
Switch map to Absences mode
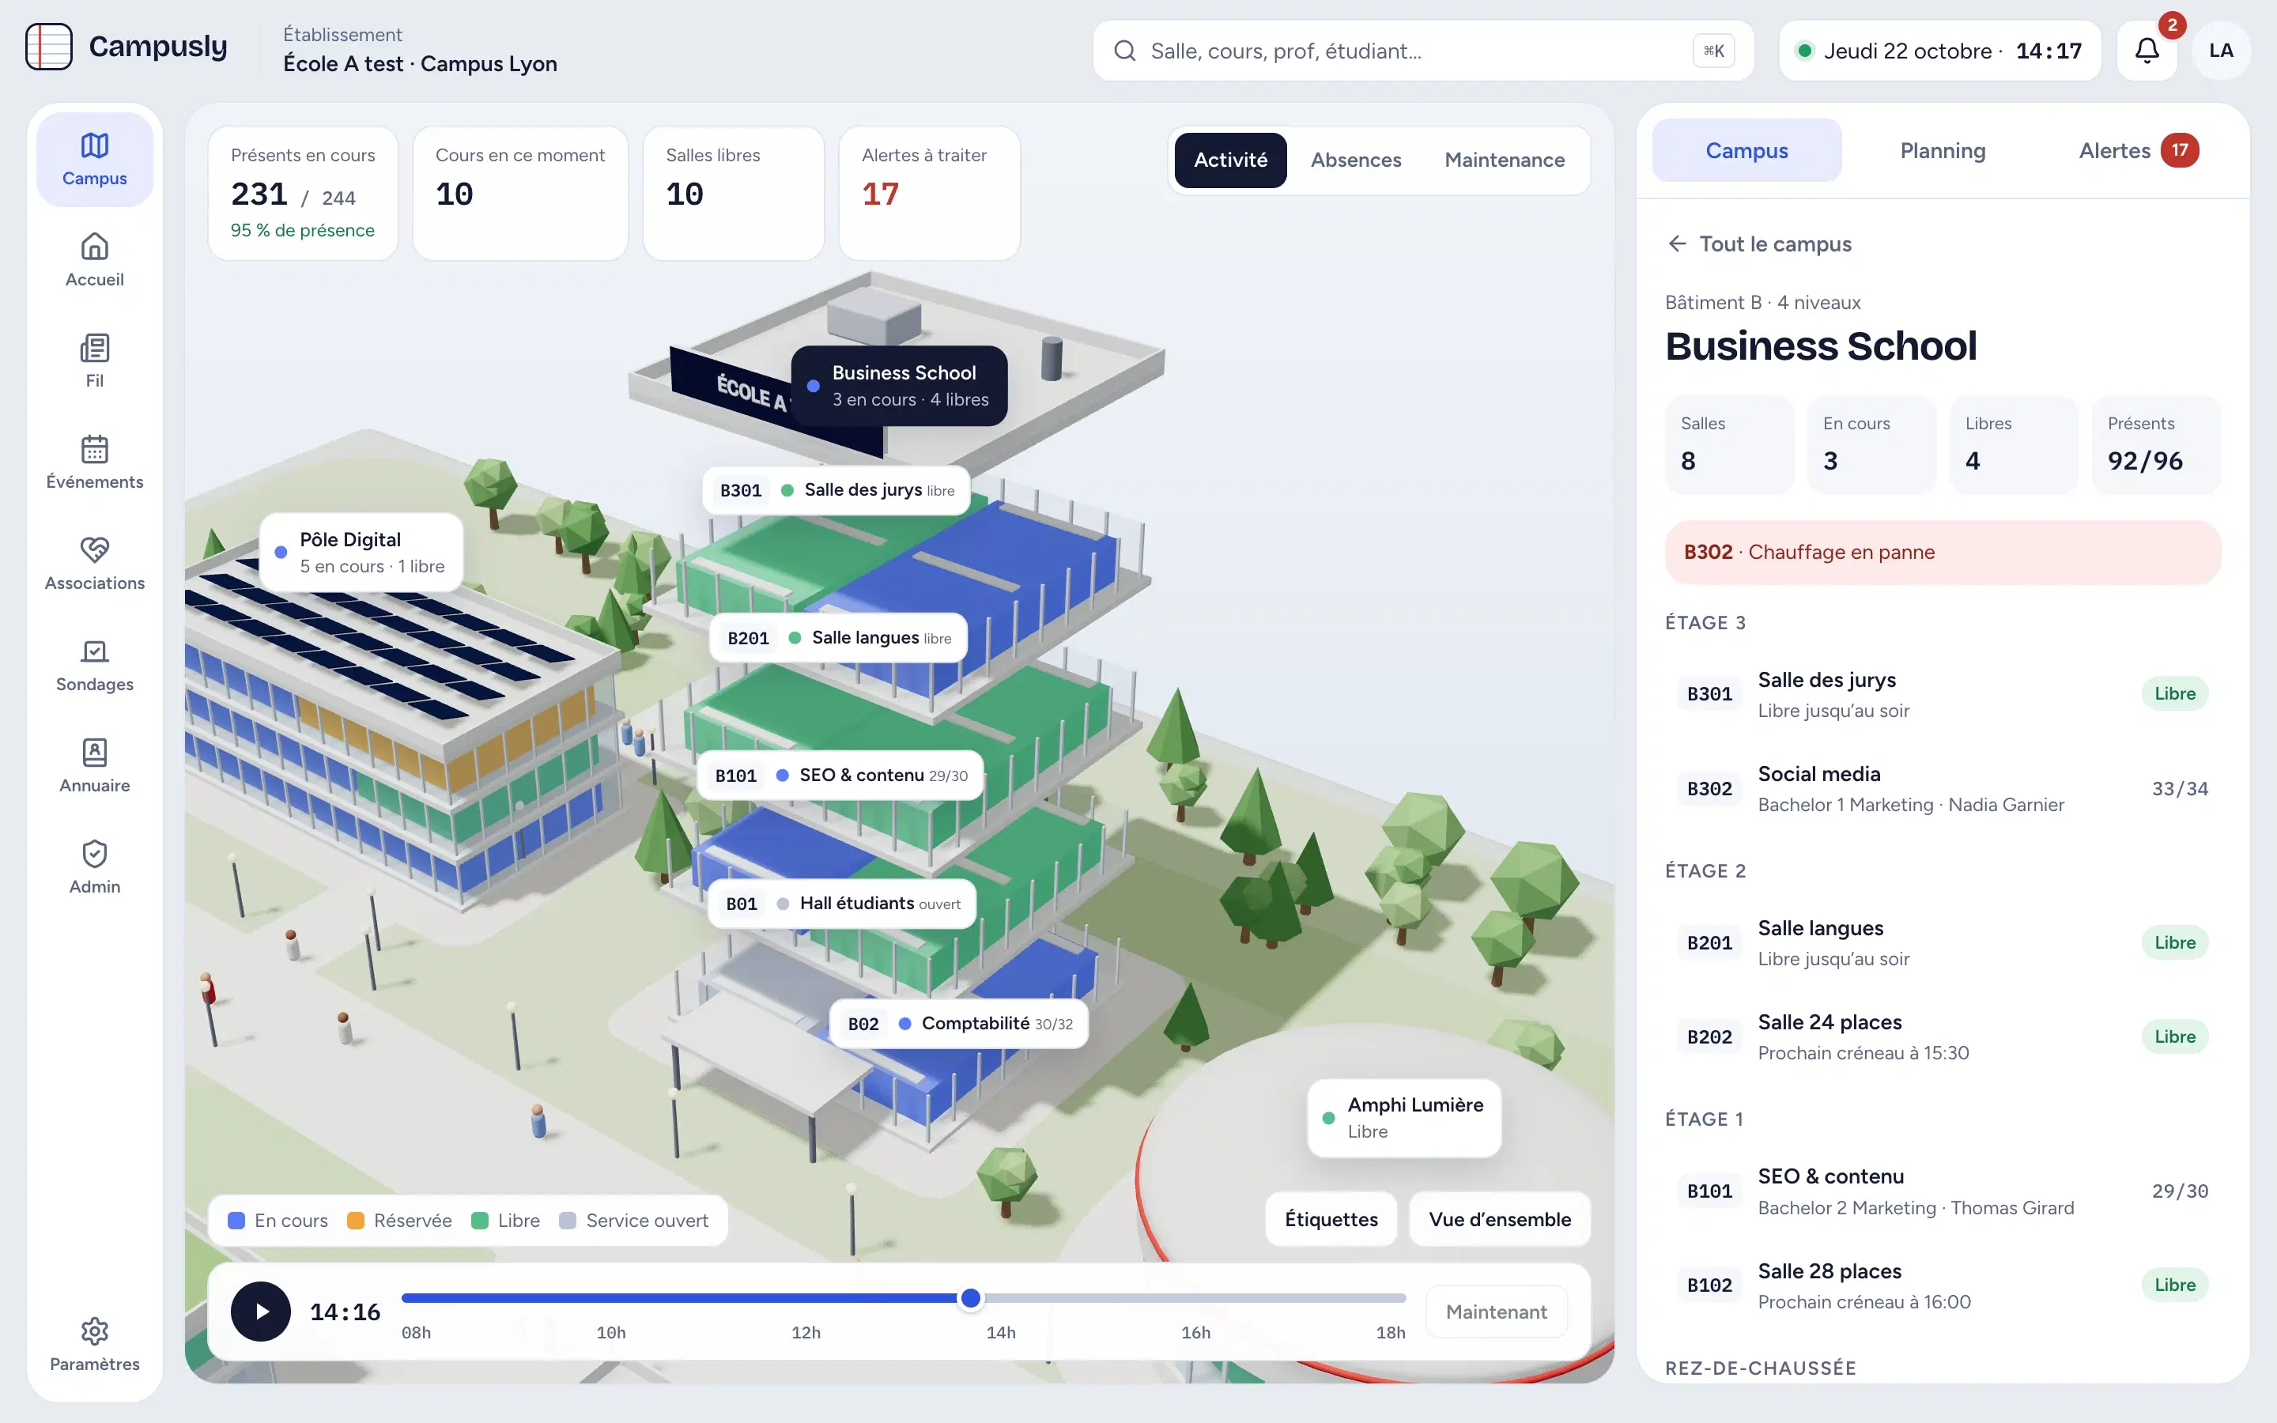[x=1356, y=160]
